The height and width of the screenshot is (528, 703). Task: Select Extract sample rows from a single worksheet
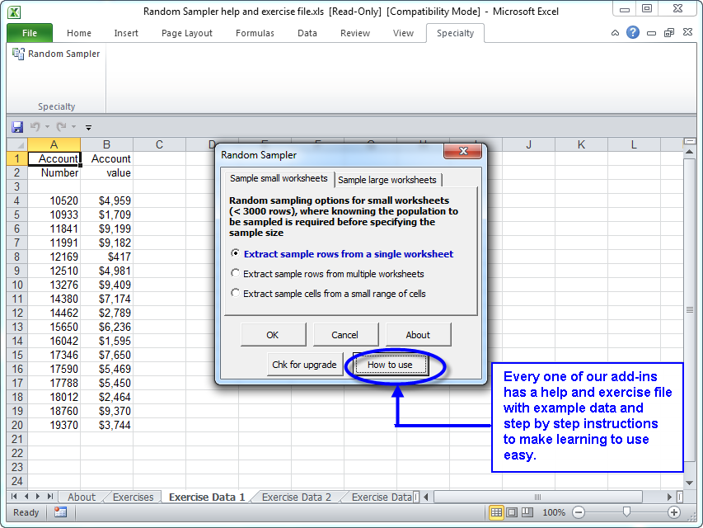[236, 254]
